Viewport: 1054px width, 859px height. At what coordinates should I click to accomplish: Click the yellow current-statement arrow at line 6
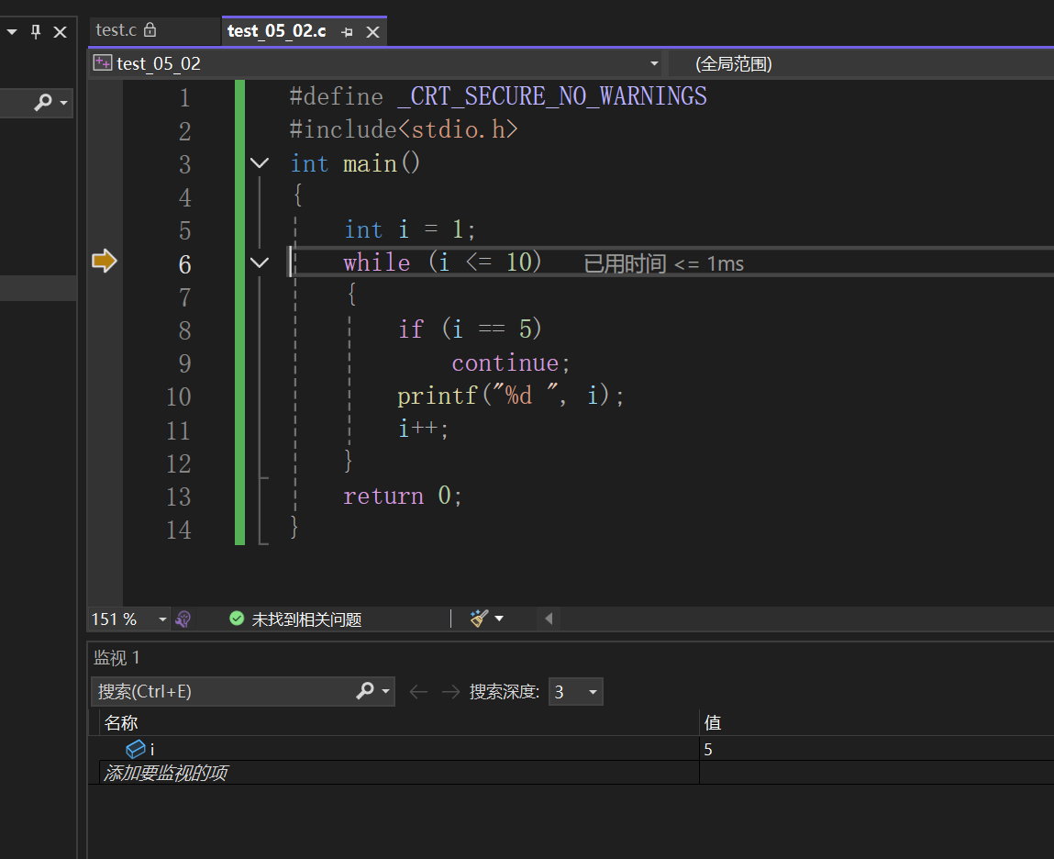[x=105, y=261]
